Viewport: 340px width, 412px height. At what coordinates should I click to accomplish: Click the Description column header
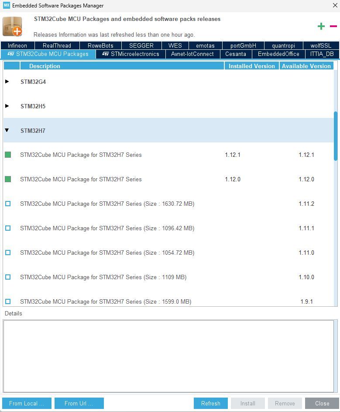coord(122,66)
